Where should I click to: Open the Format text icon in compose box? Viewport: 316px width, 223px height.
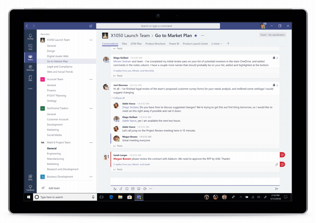pyautogui.click(x=115, y=189)
